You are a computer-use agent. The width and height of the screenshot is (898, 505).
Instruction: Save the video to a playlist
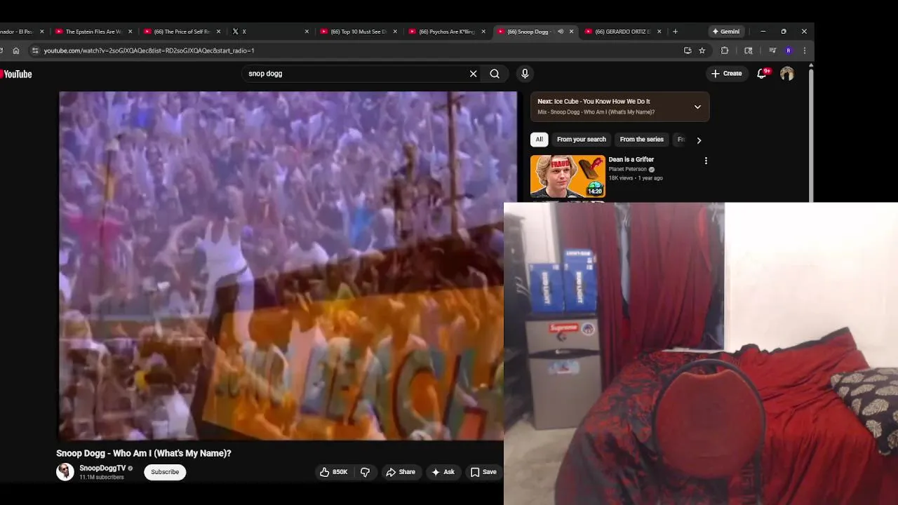coord(483,472)
